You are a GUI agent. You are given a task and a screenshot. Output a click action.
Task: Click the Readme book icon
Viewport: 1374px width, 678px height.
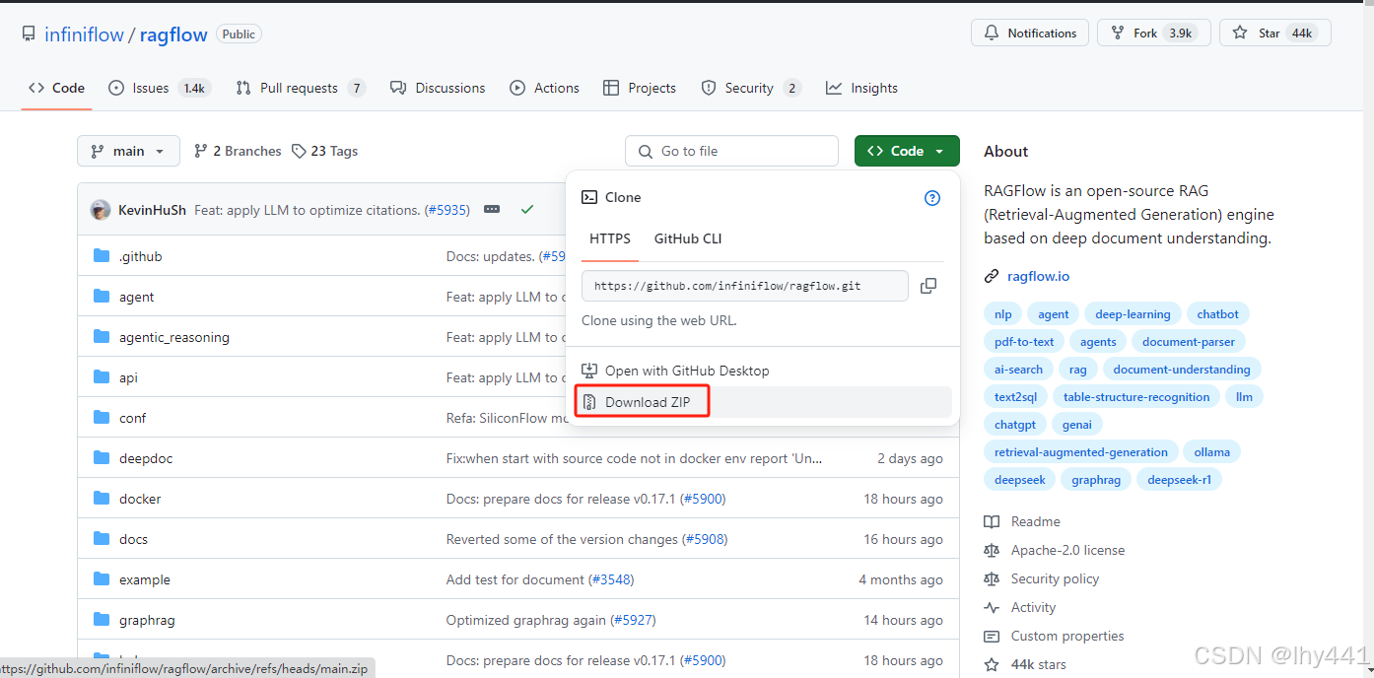[992, 522]
